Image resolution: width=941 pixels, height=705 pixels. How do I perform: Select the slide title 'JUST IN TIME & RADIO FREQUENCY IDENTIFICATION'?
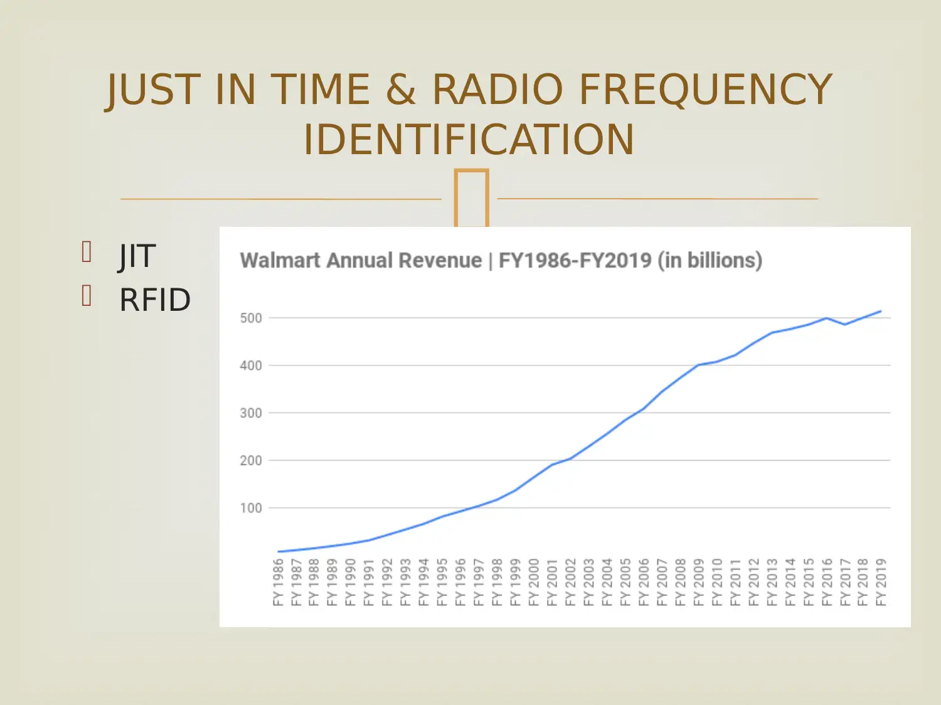tap(469, 114)
